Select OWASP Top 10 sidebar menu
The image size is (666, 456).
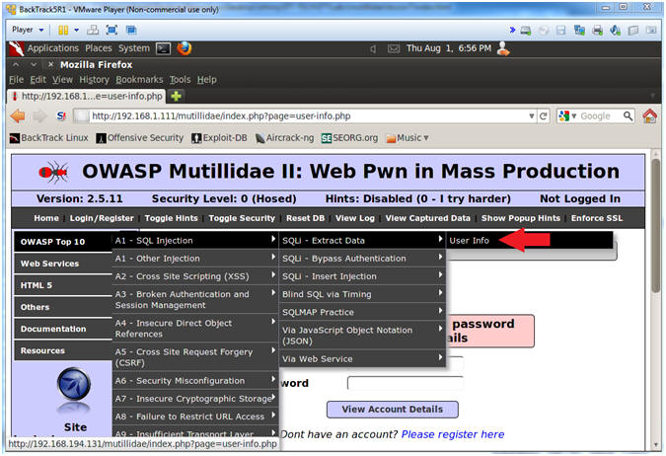click(x=63, y=242)
